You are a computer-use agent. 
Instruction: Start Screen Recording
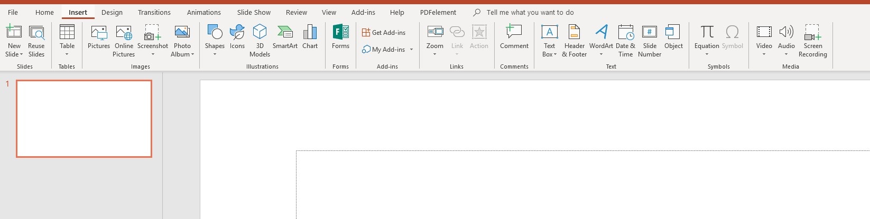pyautogui.click(x=812, y=41)
